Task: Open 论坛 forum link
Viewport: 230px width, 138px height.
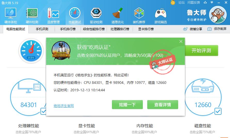Action: click(x=182, y=3)
